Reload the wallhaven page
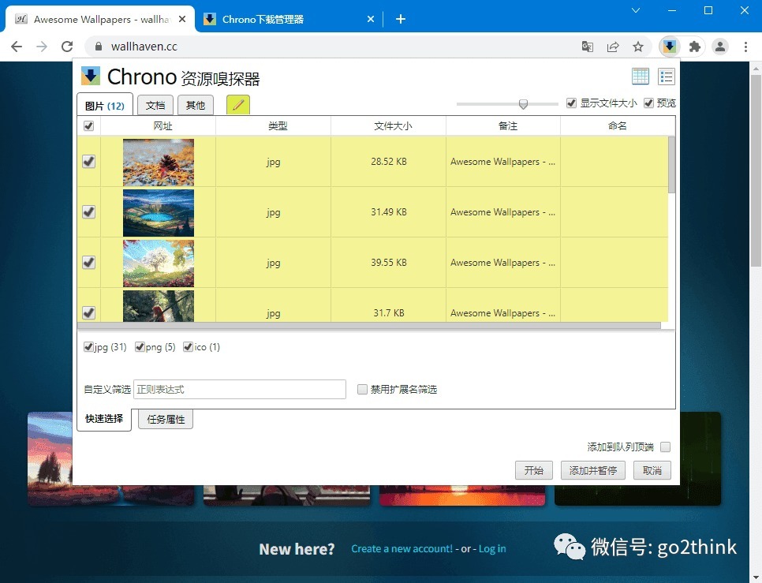This screenshot has height=583, width=762. (x=67, y=47)
